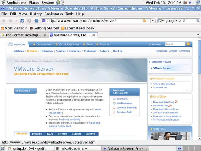This screenshot has height=151, width=201.
Task: Click the RSS feed icon in address bar
Action: (x=144, y=20)
